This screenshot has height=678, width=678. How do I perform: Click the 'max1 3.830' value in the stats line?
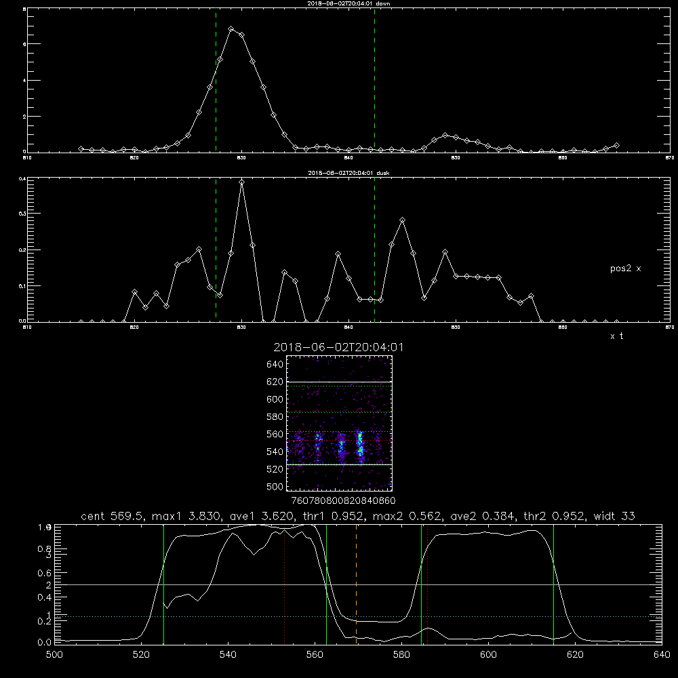tap(185, 516)
